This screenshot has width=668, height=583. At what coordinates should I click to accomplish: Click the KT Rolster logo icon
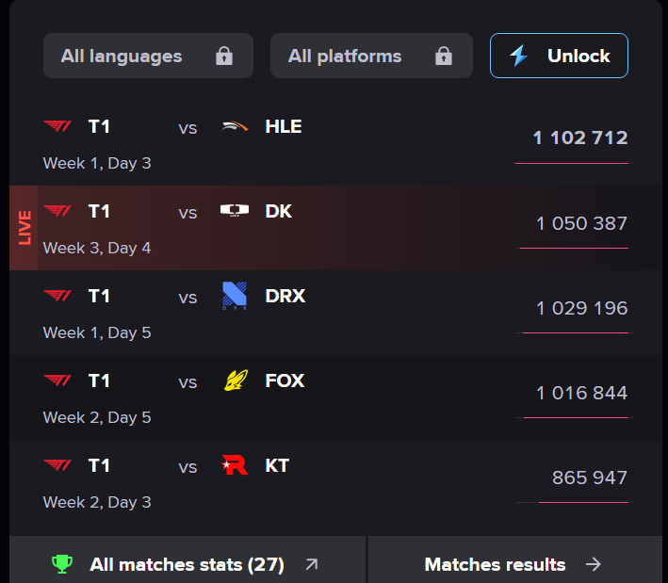point(234,465)
